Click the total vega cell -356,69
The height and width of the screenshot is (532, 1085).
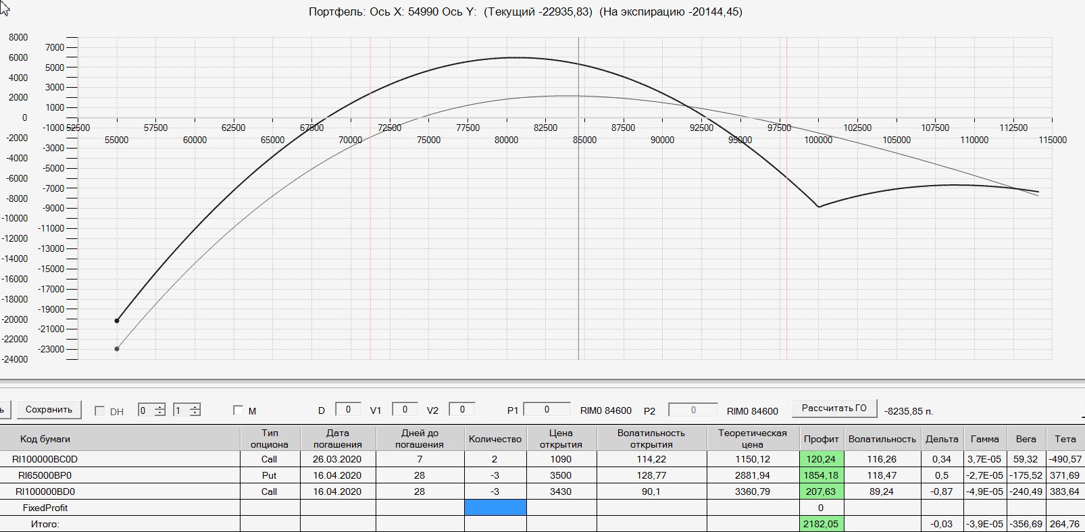(x=1026, y=524)
